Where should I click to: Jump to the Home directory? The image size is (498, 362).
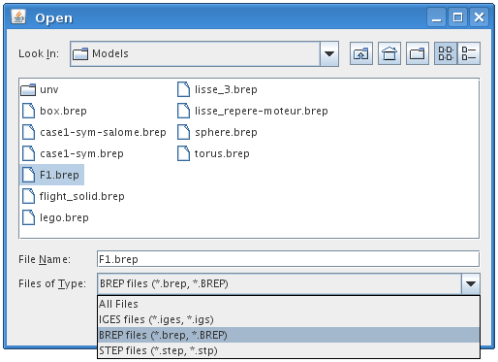tap(389, 53)
